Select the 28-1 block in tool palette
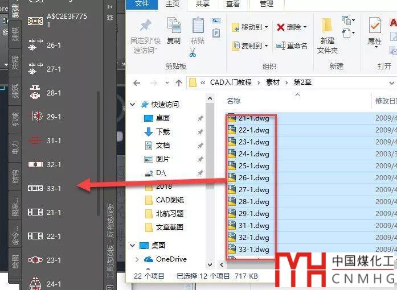 44,93
